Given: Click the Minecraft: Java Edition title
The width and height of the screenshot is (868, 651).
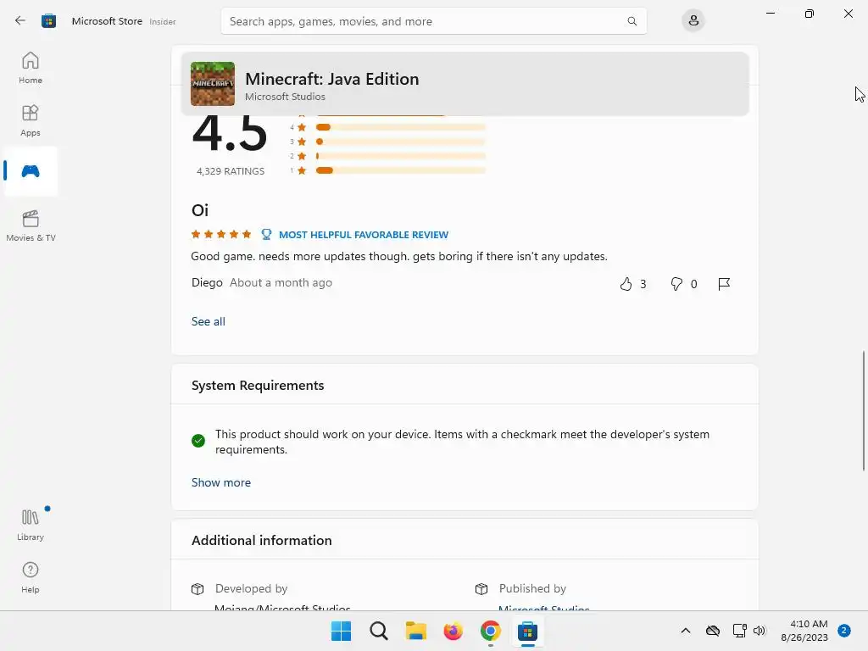Looking at the screenshot, I should click(x=332, y=79).
